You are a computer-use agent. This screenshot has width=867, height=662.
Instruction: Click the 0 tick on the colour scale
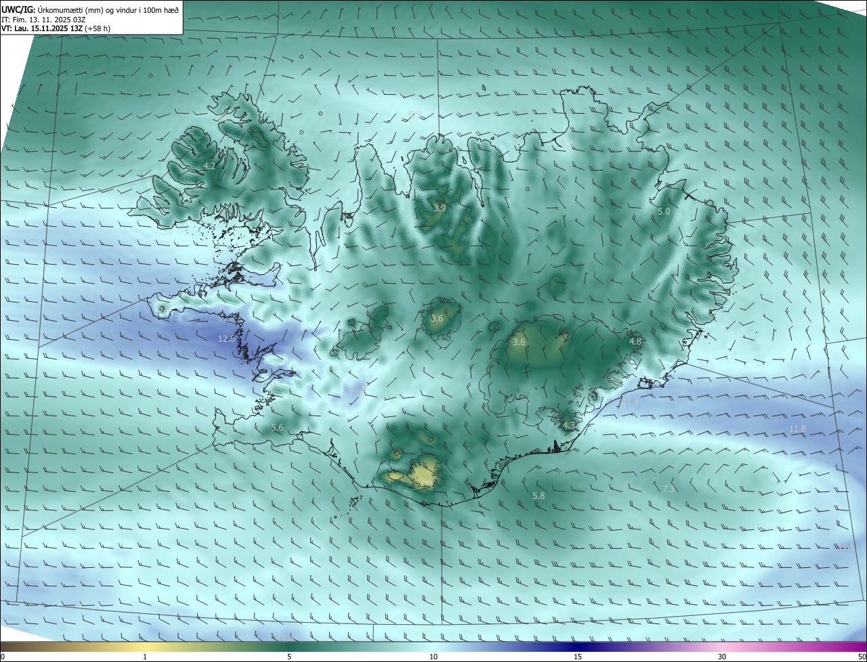(3, 657)
